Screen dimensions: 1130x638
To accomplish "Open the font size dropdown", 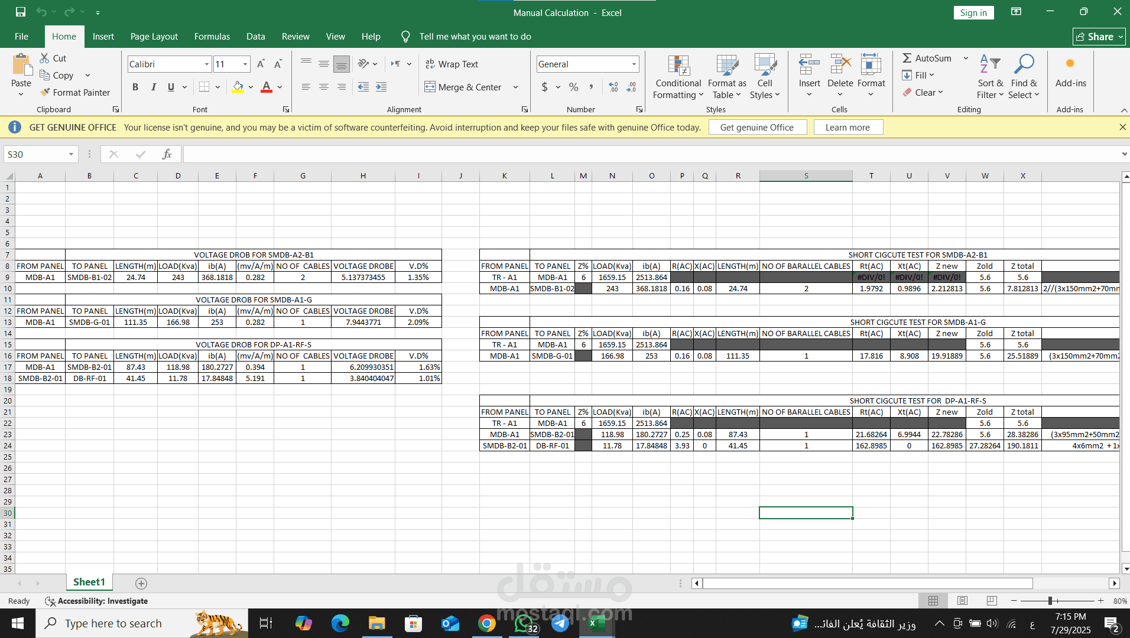I will (x=245, y=64).
